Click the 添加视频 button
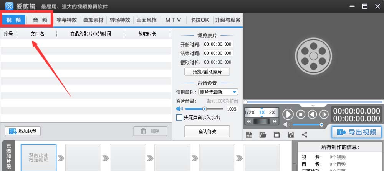 click(x=23, y=131)
